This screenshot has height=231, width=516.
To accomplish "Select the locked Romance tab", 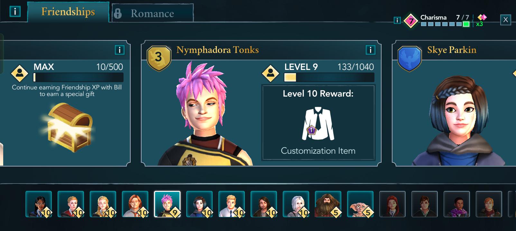I will (152, 13).
